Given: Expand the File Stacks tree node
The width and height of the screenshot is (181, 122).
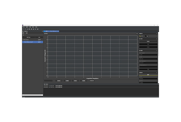Looking at the screenshot, I should 23,40.
